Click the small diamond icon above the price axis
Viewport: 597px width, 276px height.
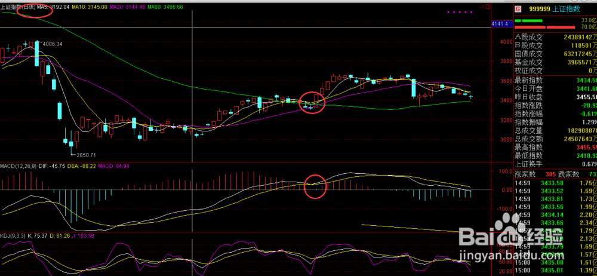click(482, 7)
